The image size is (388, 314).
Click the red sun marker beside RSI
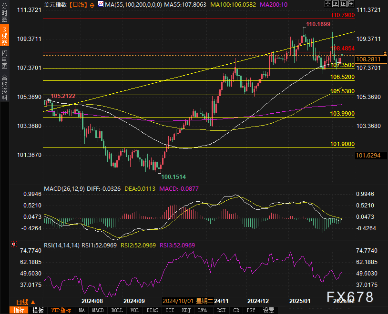click(x=14, y=245)
